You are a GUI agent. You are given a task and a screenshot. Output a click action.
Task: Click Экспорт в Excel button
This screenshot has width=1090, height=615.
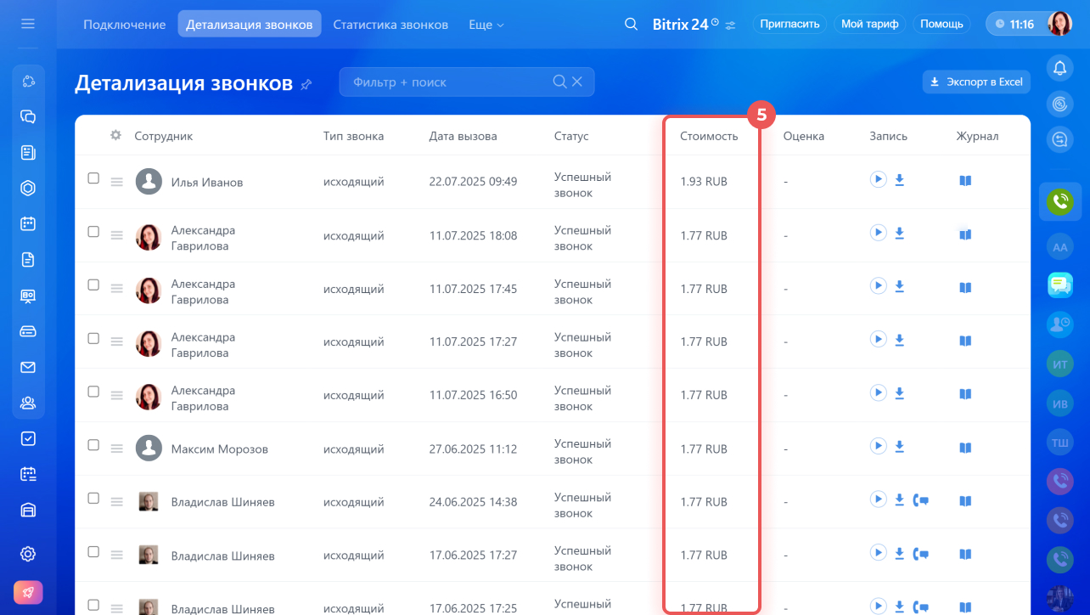point(976,82)
